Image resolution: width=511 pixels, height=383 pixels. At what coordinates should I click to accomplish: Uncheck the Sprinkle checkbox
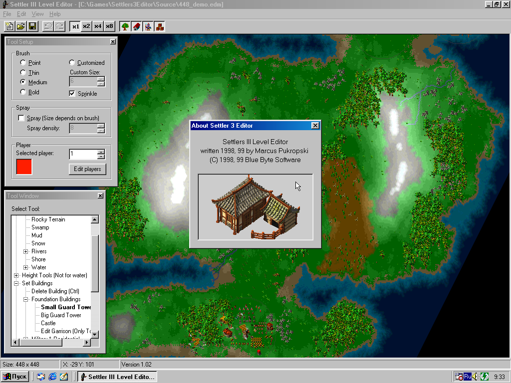tap(72, 93)
